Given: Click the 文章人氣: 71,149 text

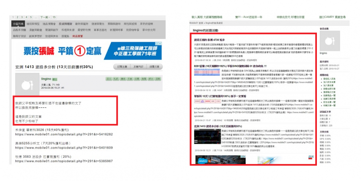Looking at the screenshot, I should [x=51, y=85].
